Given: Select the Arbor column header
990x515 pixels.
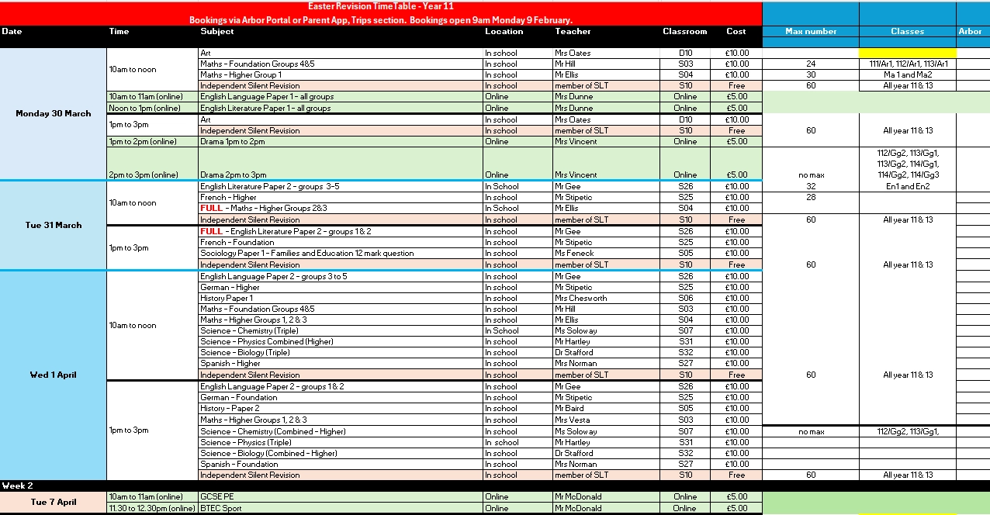Looking at the screenshot, I should coord(971,32).
